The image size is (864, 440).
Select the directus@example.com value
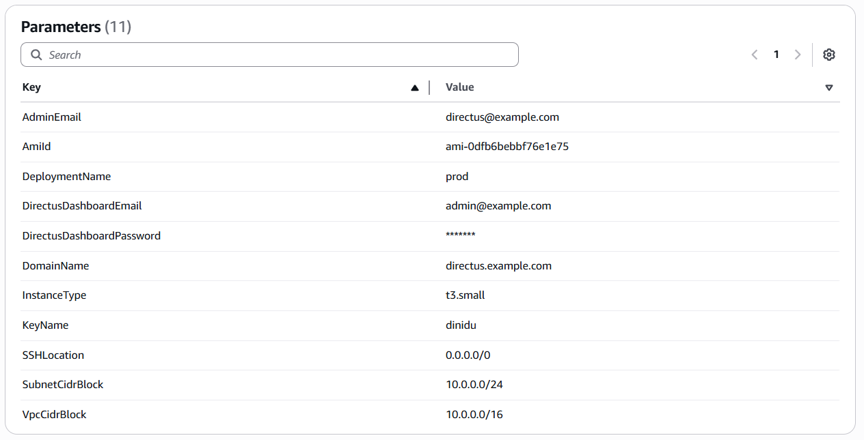502,117
